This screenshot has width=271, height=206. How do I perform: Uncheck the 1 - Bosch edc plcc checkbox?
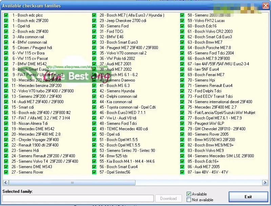point(6,15)
